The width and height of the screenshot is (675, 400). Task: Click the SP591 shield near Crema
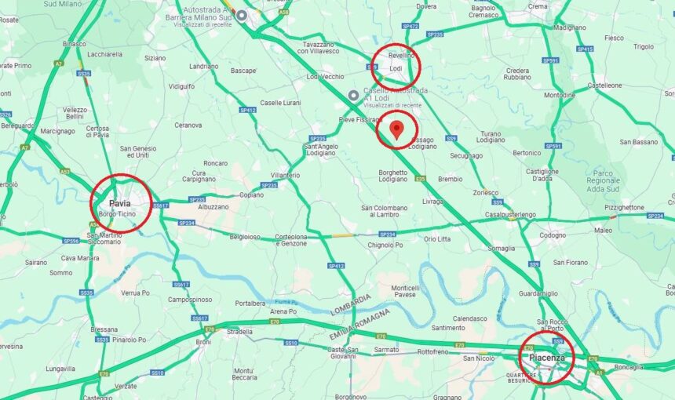(x=550, y=60)
